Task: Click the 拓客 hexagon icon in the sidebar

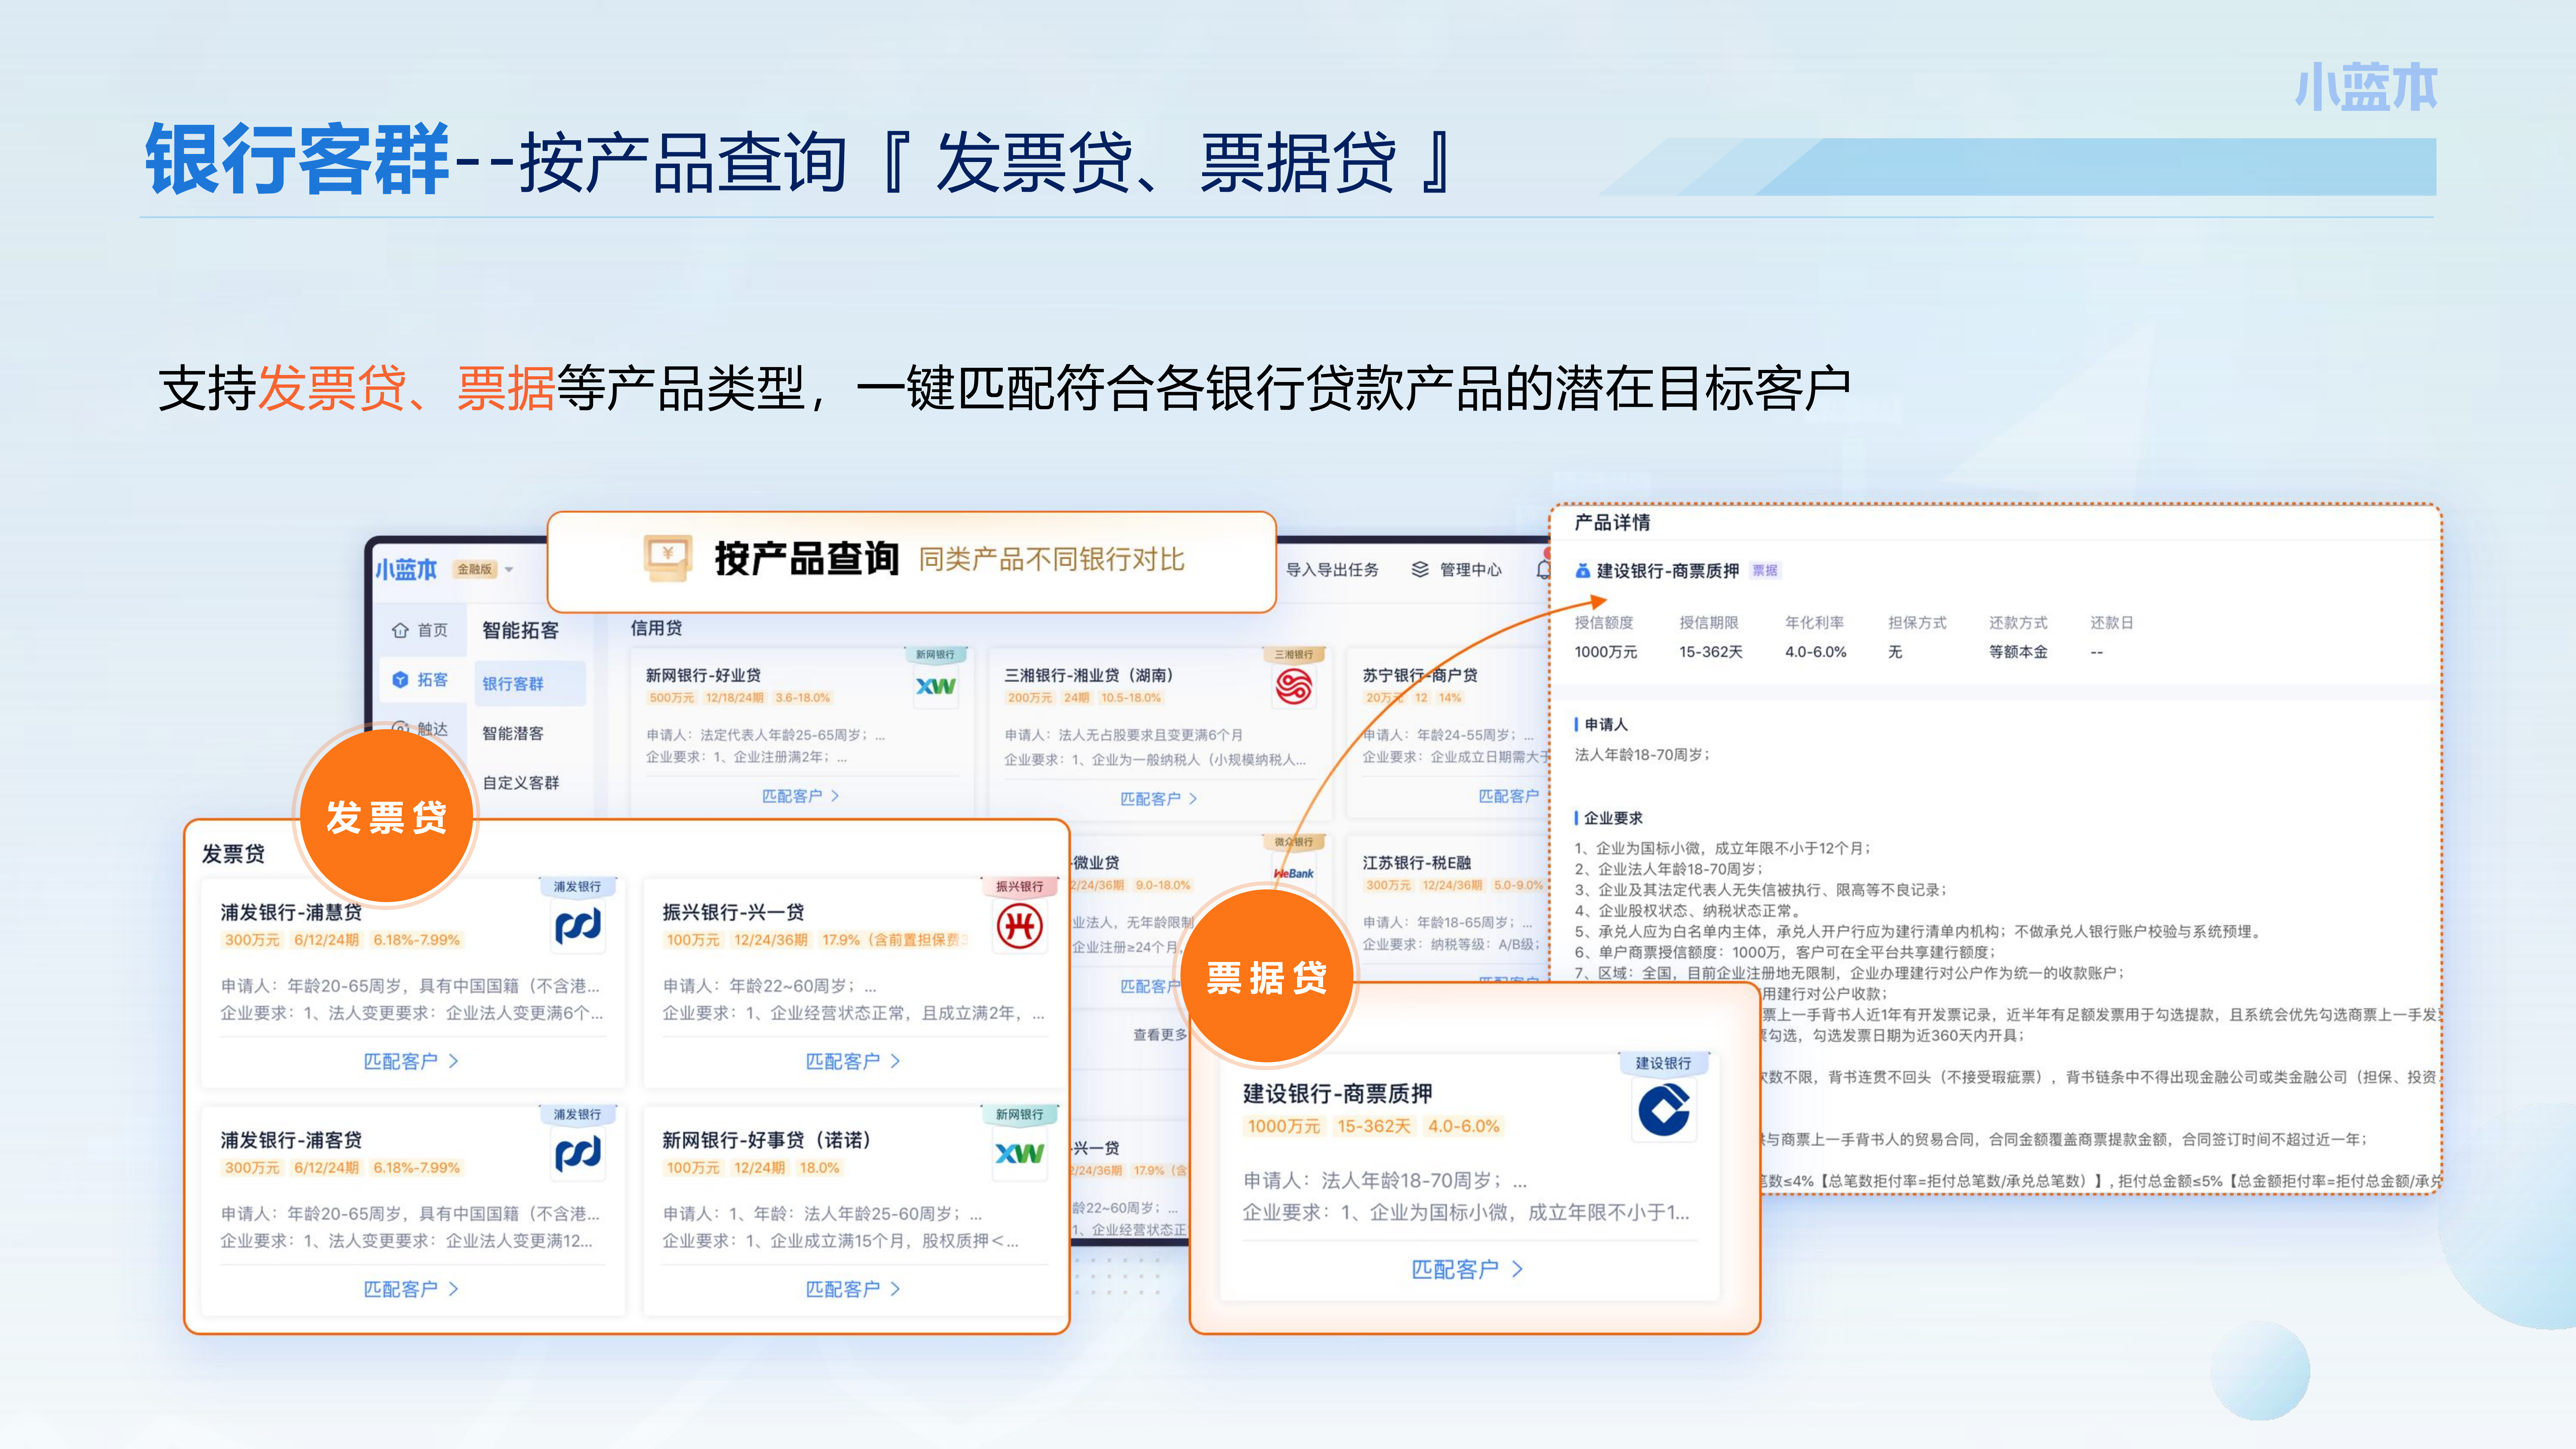Action: click(x=400, y=680)
